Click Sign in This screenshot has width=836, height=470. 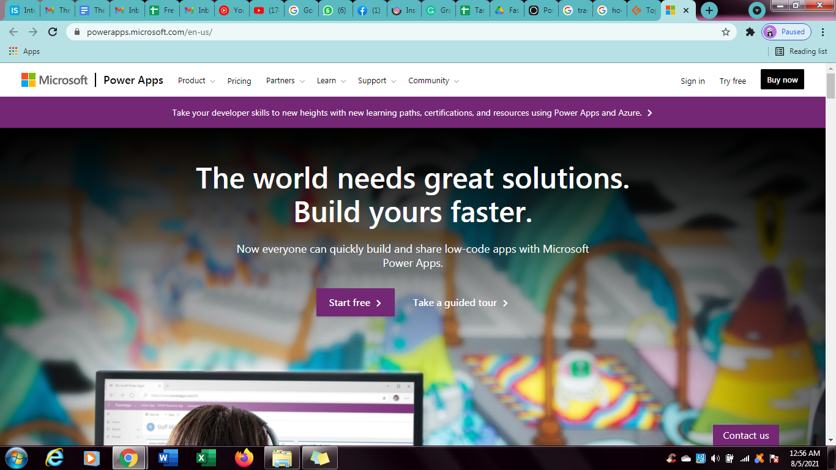[x=693, y=81]
